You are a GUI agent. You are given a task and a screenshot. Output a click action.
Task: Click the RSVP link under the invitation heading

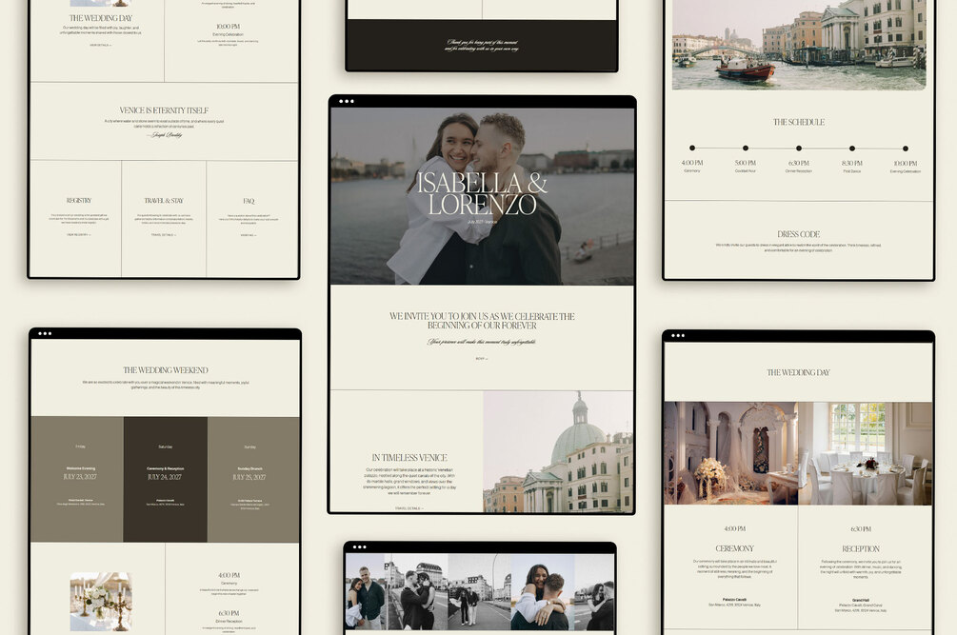tap(482, 359)
